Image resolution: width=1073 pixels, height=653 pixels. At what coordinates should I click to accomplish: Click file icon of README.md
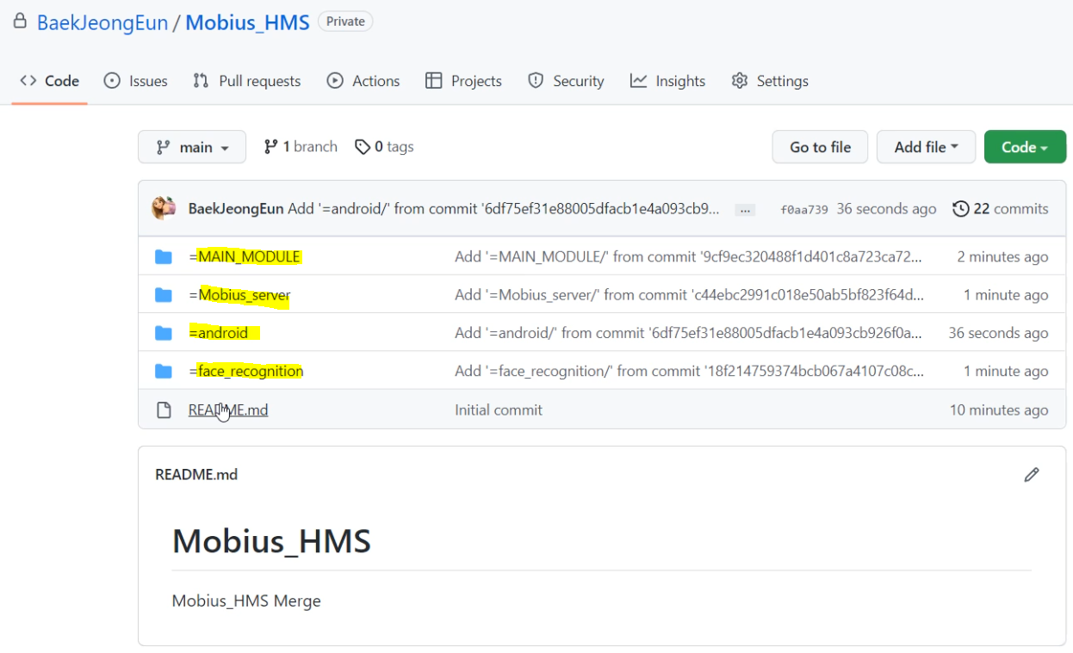pos(164,410)
